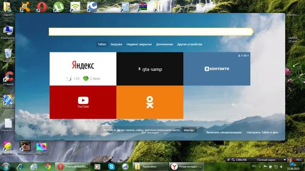Click traffic 1 балл on the Яндекс tile
Viewport: 305px width, 171px height.
coord(91,79)
